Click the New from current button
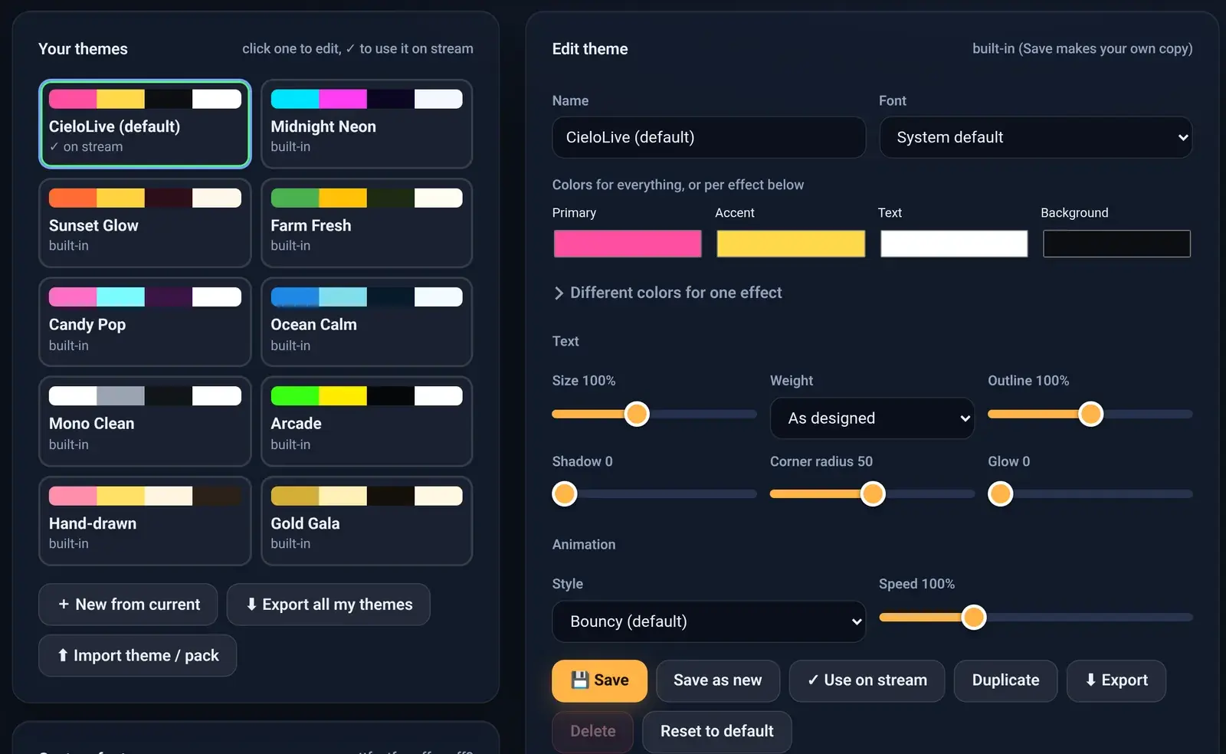The image size is (1226, 754). 128,605
